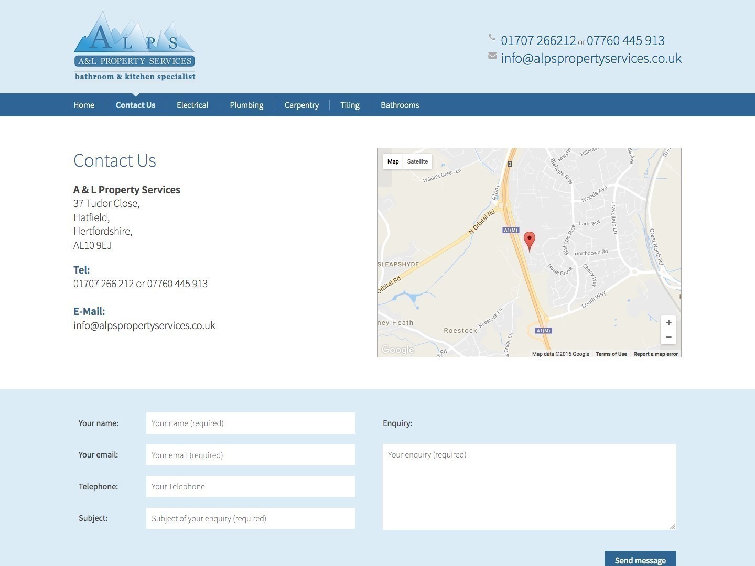Image resolution: width=755 pixels, height=566 pixels.
Task: Click the ALPS Property Services logo
Action: pos(134,47)
